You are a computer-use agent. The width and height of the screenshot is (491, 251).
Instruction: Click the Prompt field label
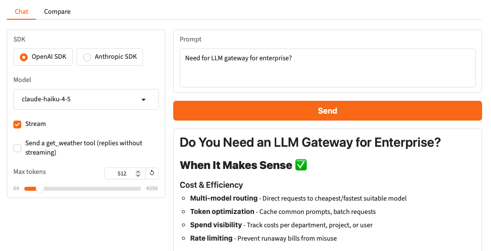191,40
